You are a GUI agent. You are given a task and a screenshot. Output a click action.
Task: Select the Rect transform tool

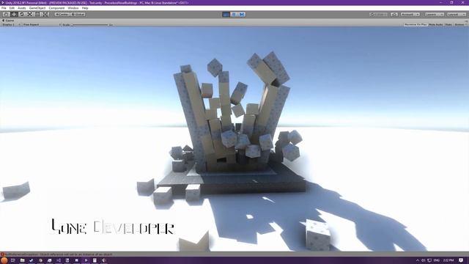(37, 15)
